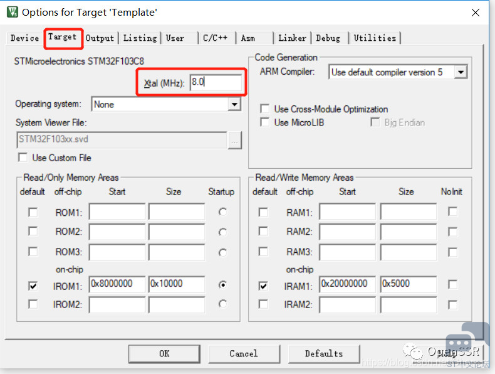This screenshot has width=495, height=374.
Task: Toggle the RAM3 NoInit checkbox
Action: tap(452, 252)
